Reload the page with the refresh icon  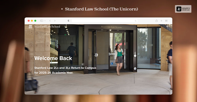(x=136, y=21)
